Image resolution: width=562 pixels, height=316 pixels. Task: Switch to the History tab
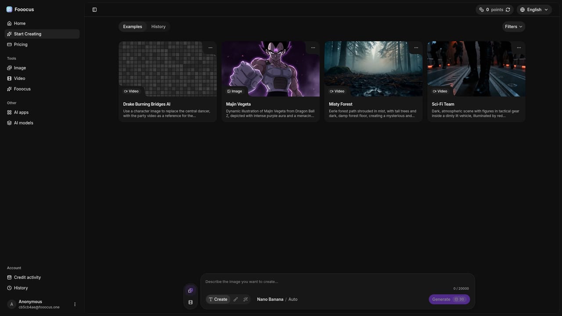(159, 27)
